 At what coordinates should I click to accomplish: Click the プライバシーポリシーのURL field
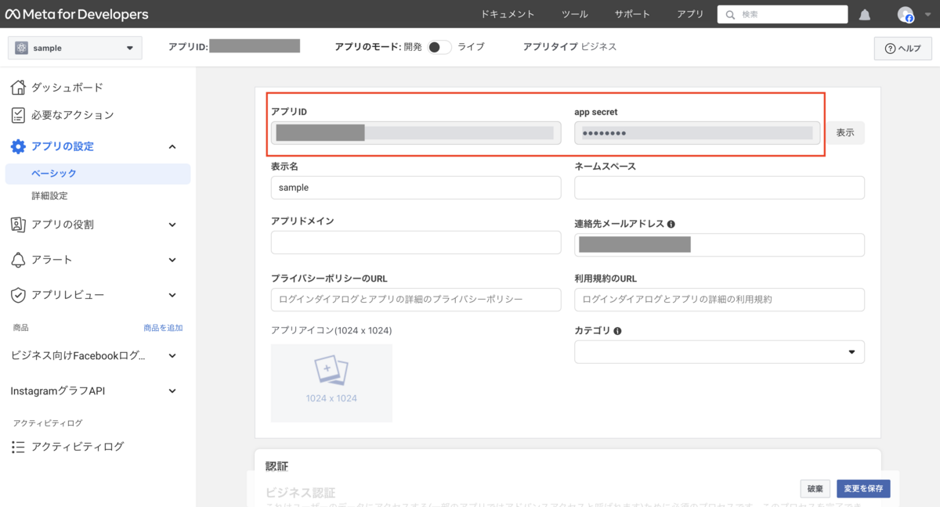click(416, 300)
